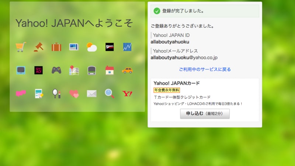Click ご利用中のサービスに戻る link
Viewport: 295px width, 166px height.
tap(205, 69)
